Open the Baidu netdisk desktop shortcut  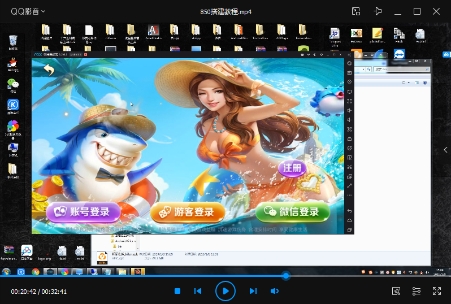click(27, 253)
